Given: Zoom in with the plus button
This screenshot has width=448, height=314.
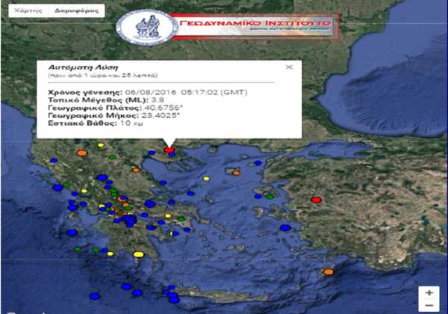Looking at the screenshot, I should pos(429,293).
